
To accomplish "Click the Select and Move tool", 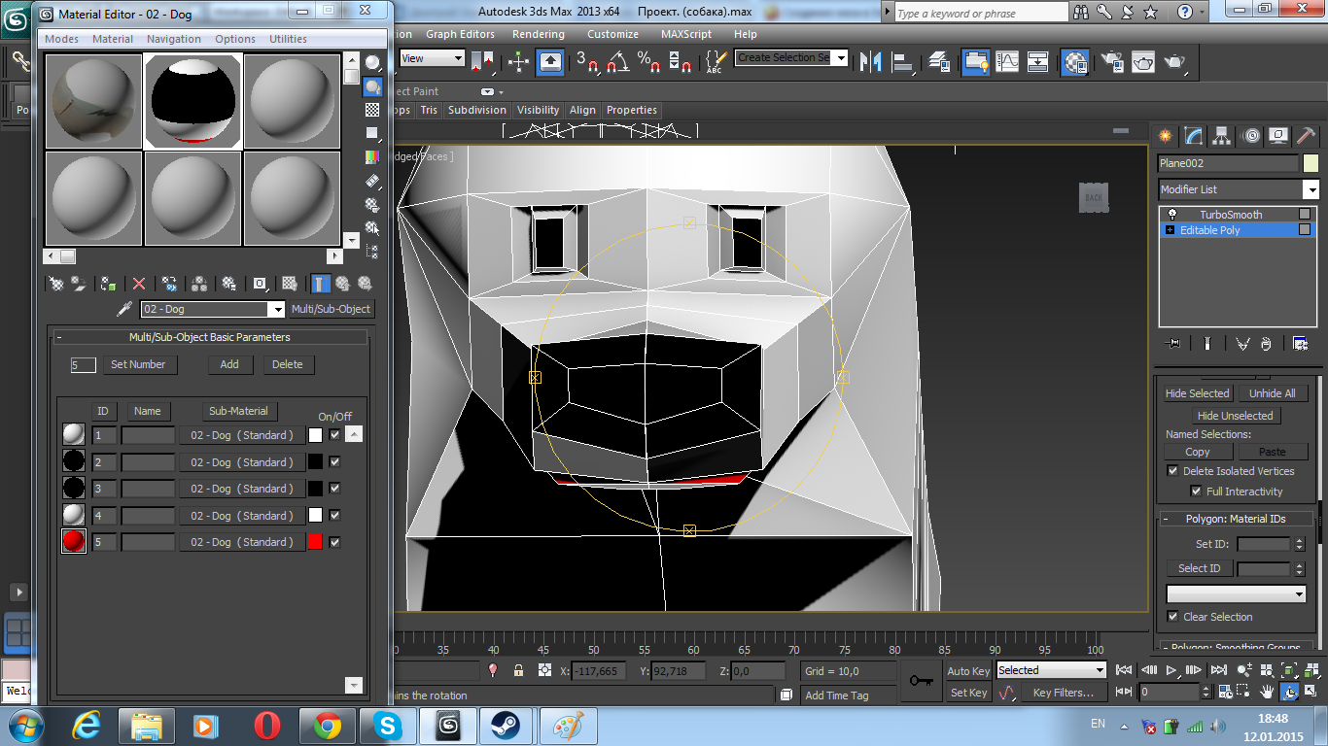I will [518, 62].
